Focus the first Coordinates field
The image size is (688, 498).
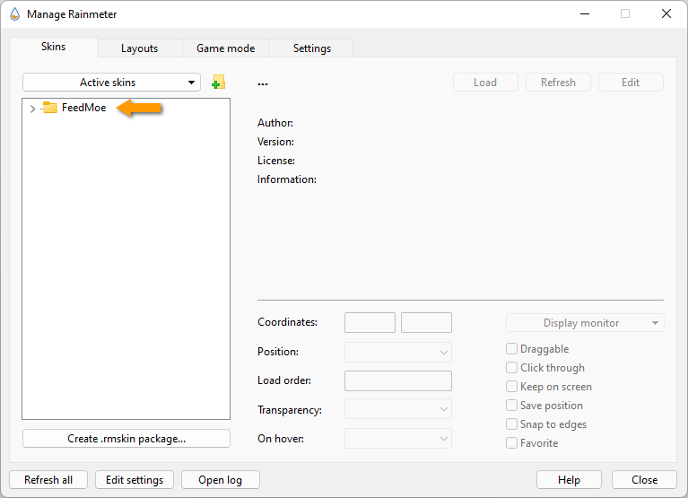[x=370, y=322]
